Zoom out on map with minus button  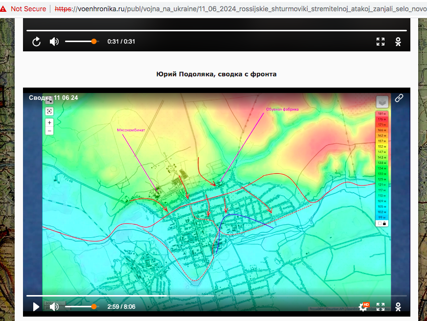click(x=49, y=131)
